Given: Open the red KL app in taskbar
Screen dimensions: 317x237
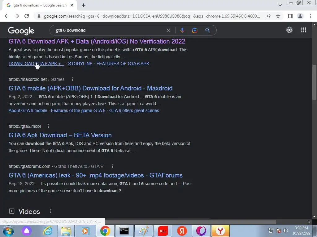Looking at the screenshot, I should [163, 231].
